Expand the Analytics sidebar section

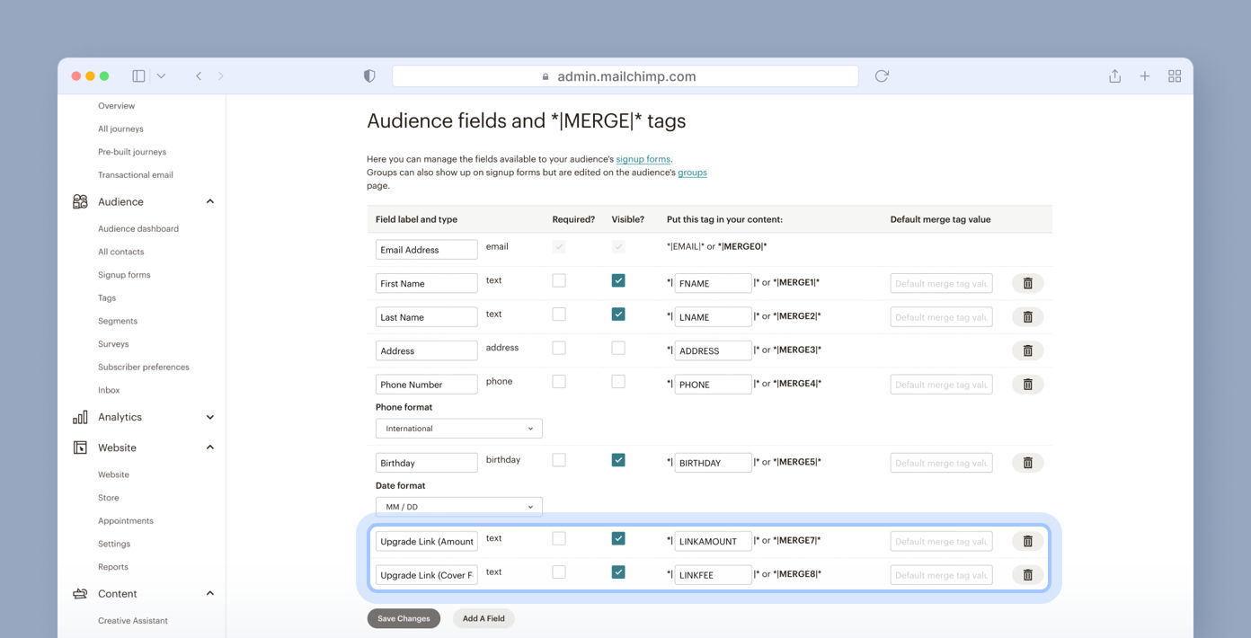[209, 417]
